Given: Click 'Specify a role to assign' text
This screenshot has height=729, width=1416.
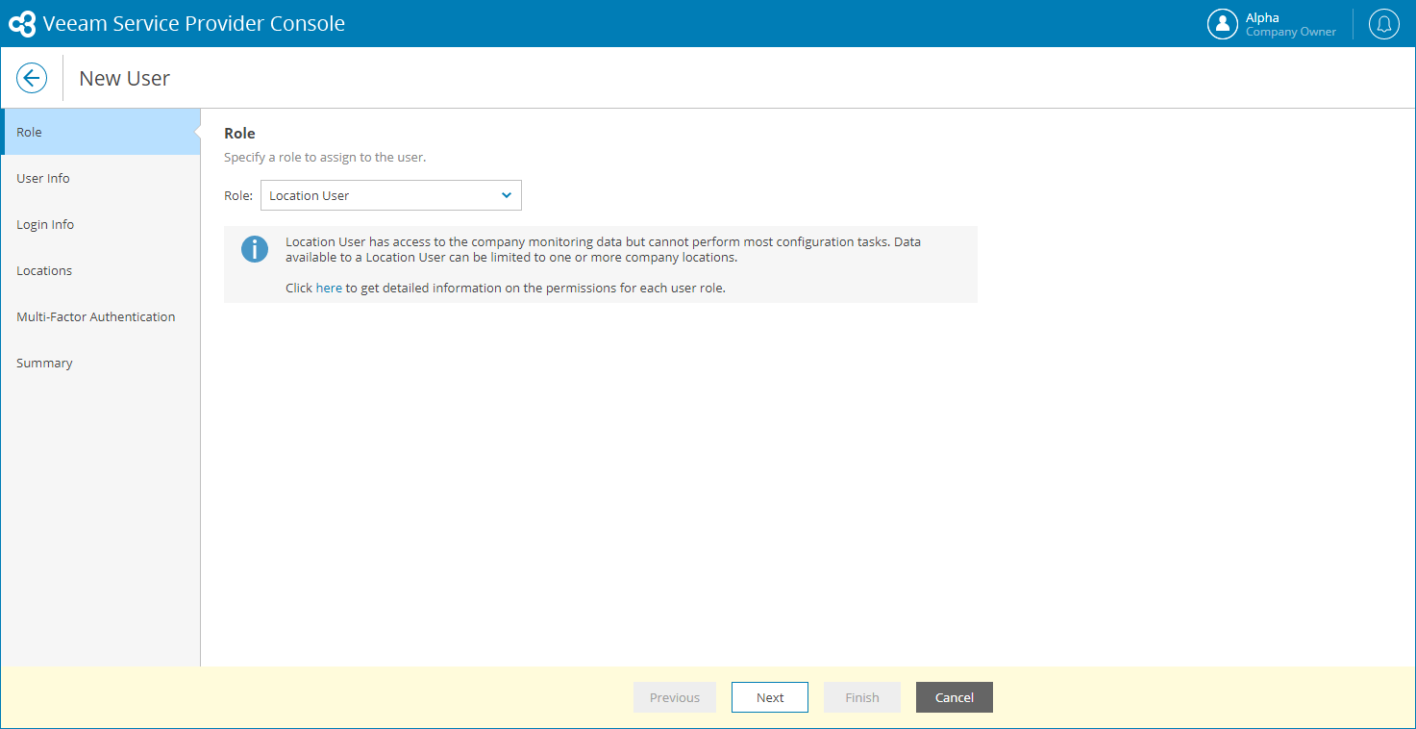Looking at the screenshot, I should pyautogui.click(x=325, y=157).
